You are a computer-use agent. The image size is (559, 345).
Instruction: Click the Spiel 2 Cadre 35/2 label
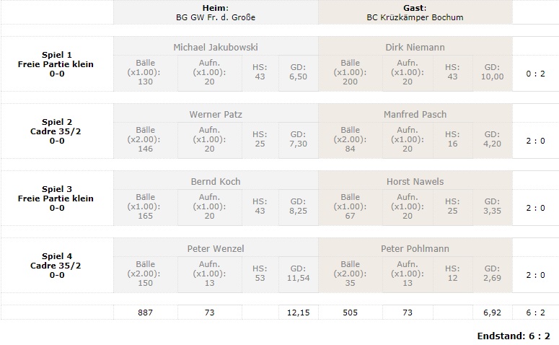pos(56,131)
